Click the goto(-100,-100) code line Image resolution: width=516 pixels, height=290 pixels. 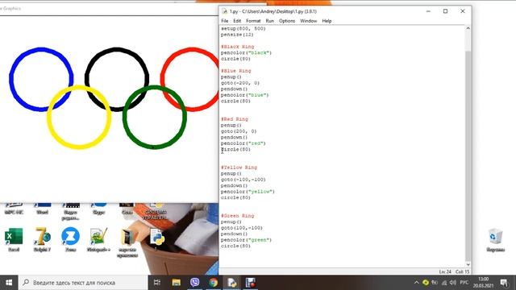[243, 180]
